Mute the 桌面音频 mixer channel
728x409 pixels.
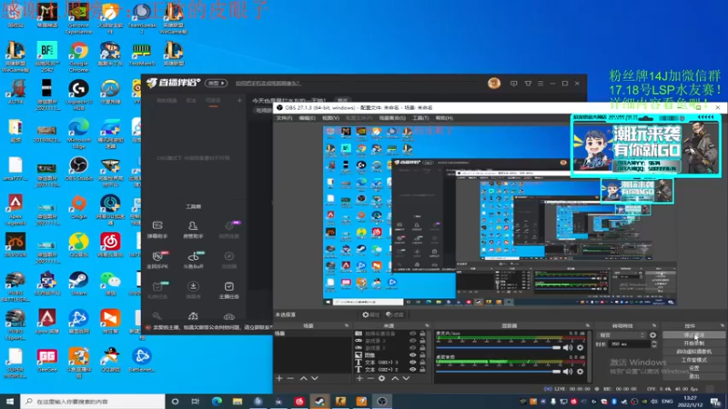(x=568, y=372)
